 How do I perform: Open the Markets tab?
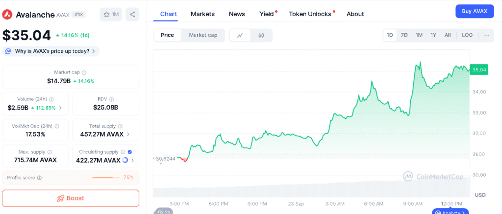202,14
